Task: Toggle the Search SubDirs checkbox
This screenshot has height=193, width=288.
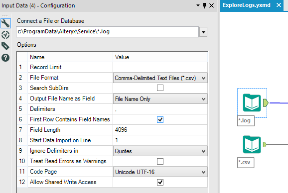Action: 160,88
